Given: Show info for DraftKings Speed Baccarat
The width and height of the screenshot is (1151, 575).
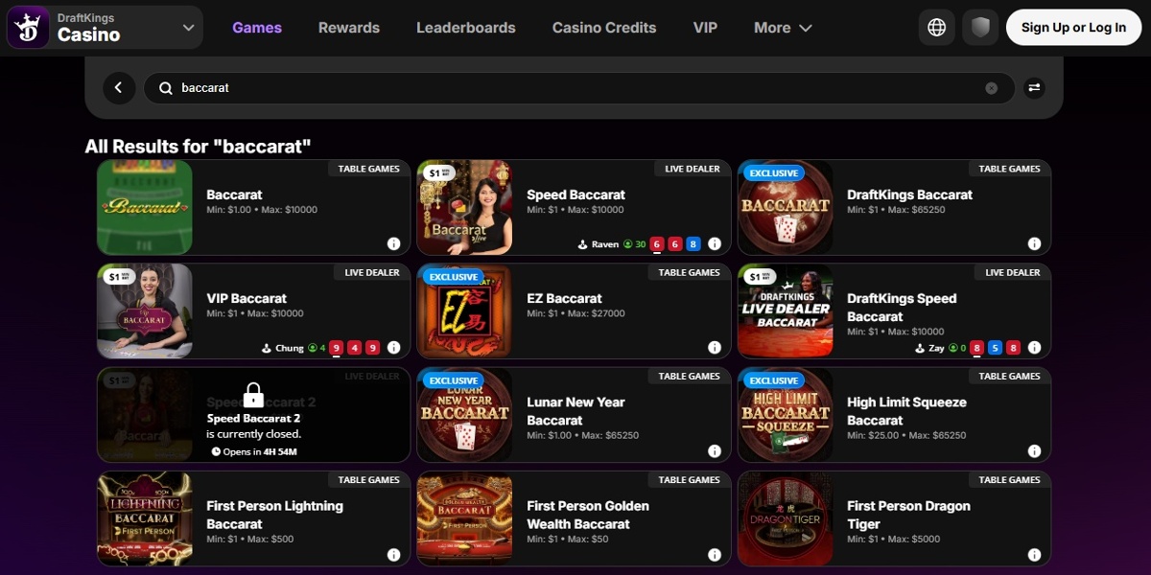Looking at the screenshot, I should 1034,348.
